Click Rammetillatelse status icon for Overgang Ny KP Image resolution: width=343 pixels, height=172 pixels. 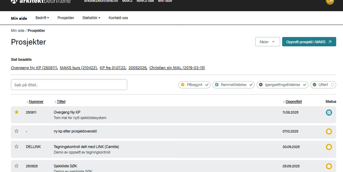pyautogui.click(x=329, y=112)
